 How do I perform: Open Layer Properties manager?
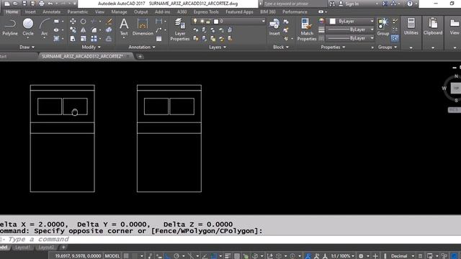click(x=179, y=29)
